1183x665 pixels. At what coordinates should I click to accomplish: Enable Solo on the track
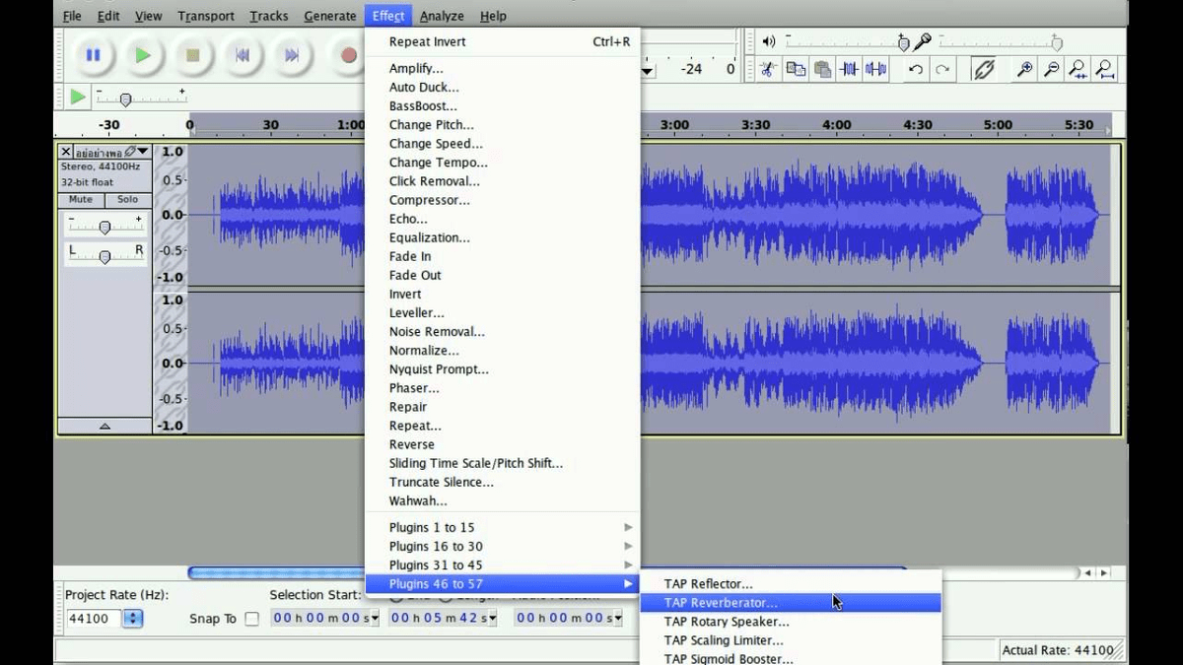pos(125,200)
